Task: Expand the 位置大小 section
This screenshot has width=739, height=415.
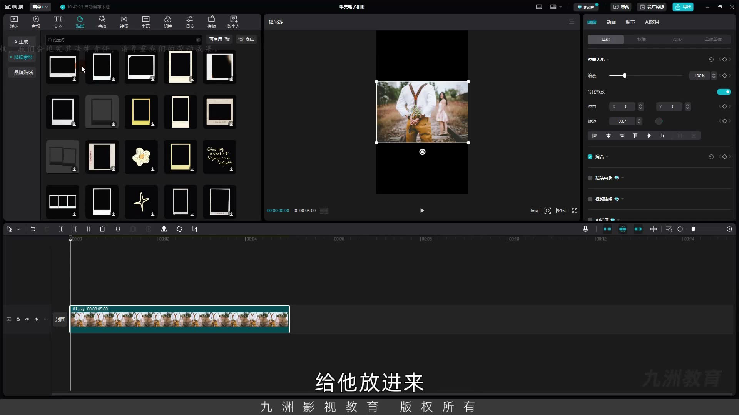Action: [x=608, y=60]
